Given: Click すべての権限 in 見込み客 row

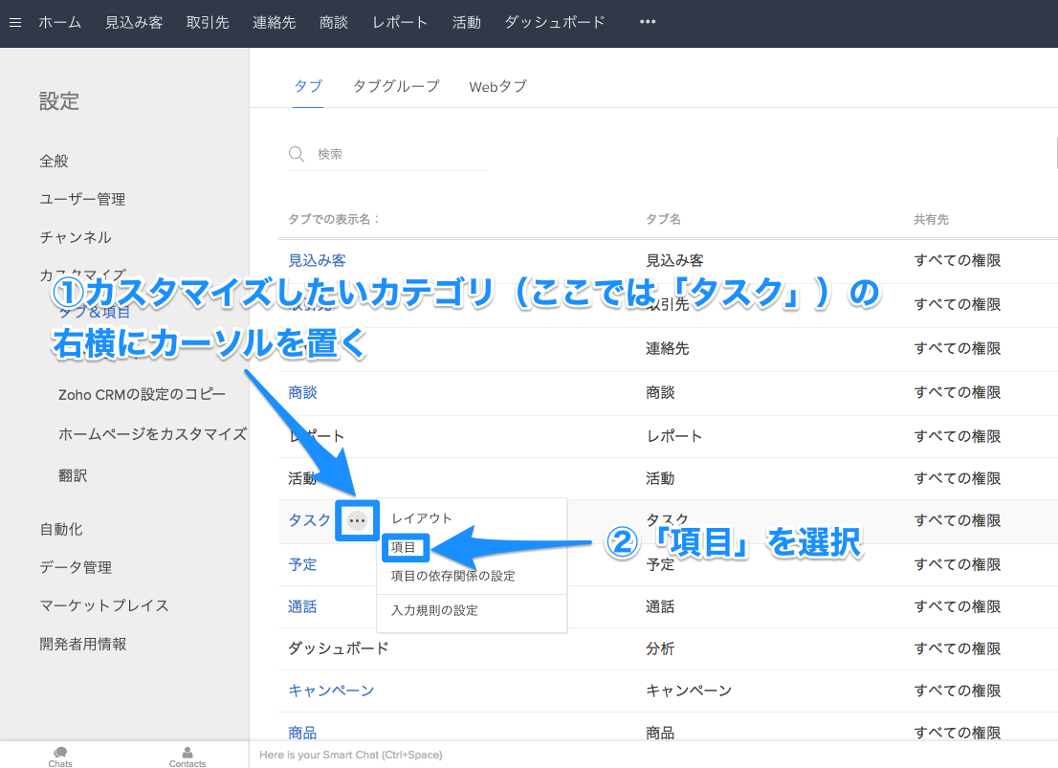Looking at the screenshot, I should pos(958,260).
